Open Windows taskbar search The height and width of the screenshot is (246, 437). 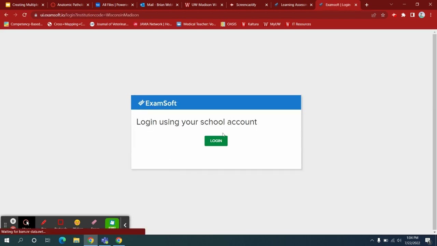[20, 241]
